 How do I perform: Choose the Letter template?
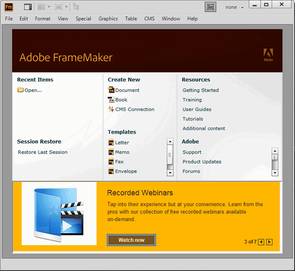(122, 142)
